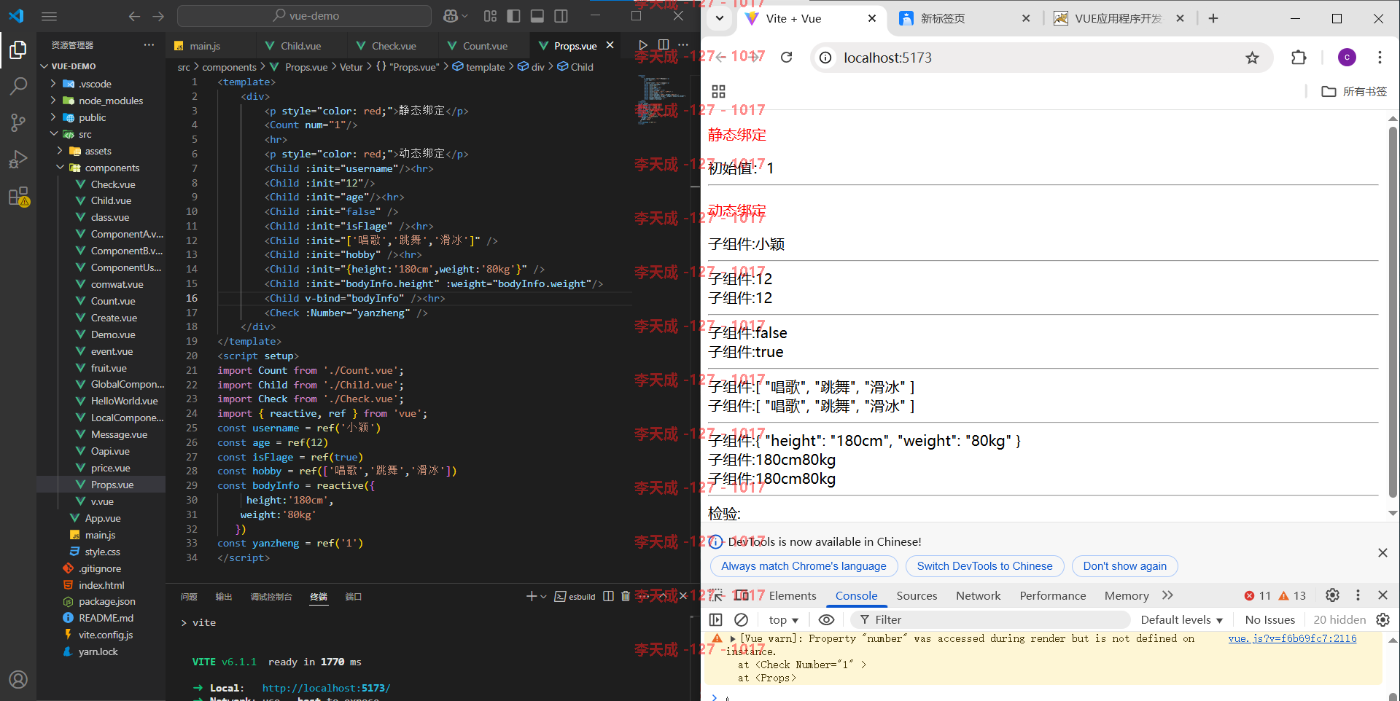The image size is (1400, 701).
Task: Toggle the bottom panel in VS Code
Action: point(537,16)
